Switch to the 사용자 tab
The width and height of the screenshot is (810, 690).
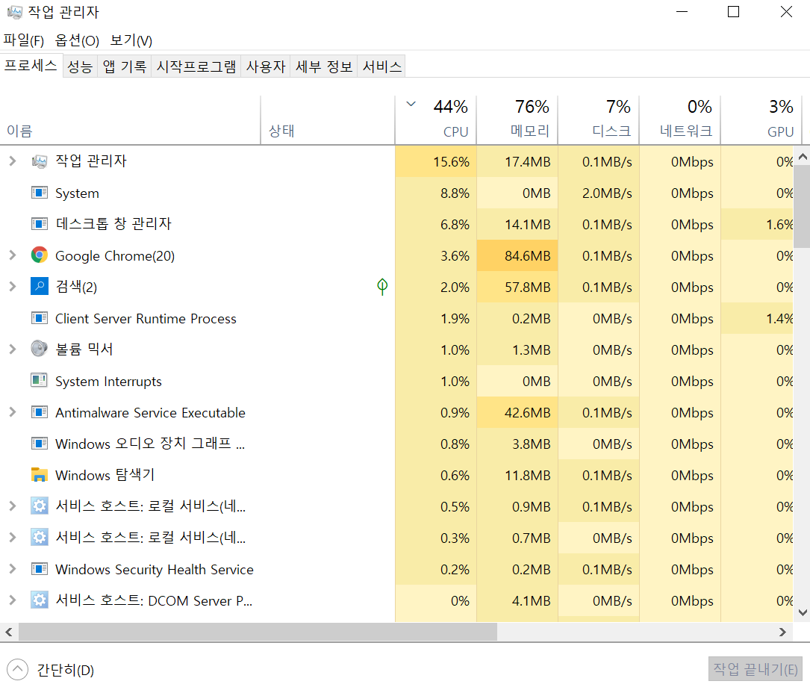point(266,66)
